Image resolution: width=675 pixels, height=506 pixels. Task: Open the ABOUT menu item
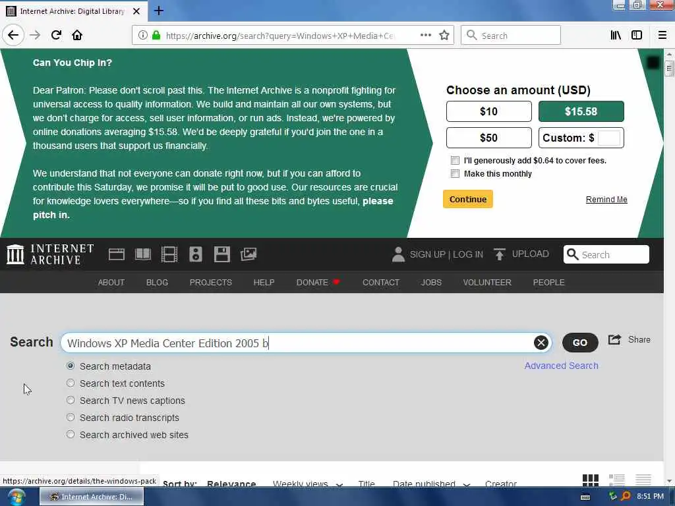tap(111, 282)
